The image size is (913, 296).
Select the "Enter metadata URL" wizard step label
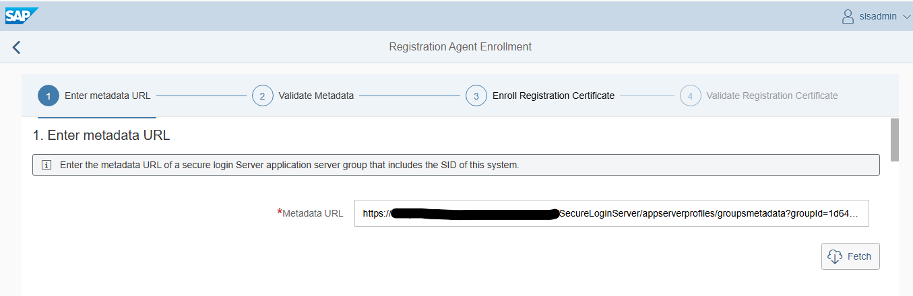pos(107,96)
